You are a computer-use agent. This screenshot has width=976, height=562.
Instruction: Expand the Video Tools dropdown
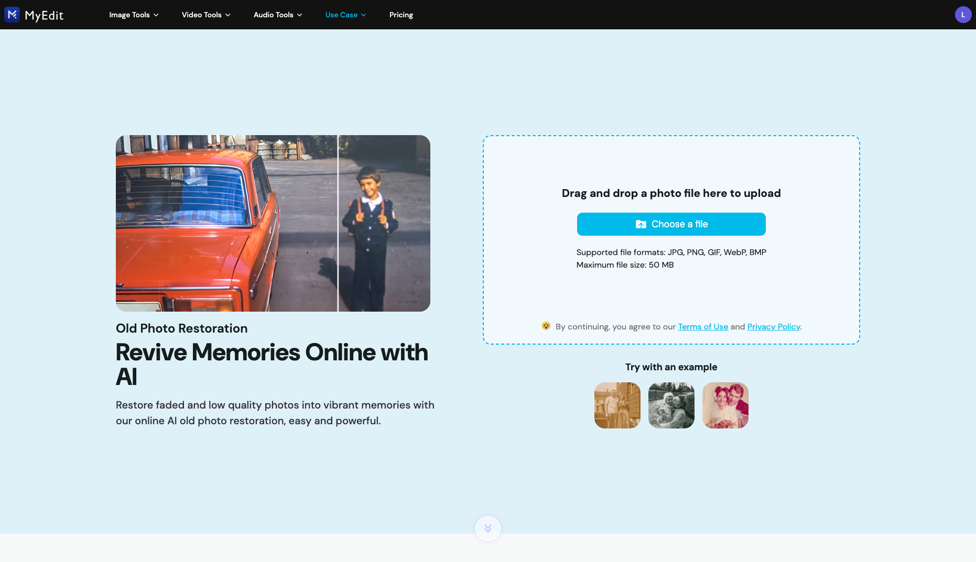206,15
